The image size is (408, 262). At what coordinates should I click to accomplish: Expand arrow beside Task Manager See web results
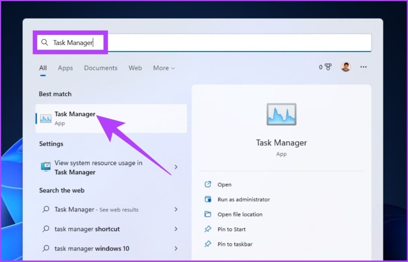click(x=176, y=209)
